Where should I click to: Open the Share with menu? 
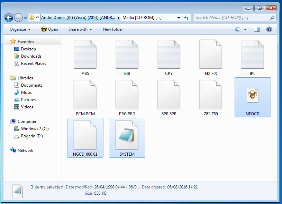[x=80, y=29]
